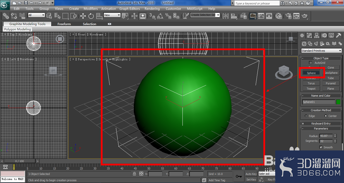Open the Curve Editor icon
Screen dimensions: 344x183
coord(261,16)
